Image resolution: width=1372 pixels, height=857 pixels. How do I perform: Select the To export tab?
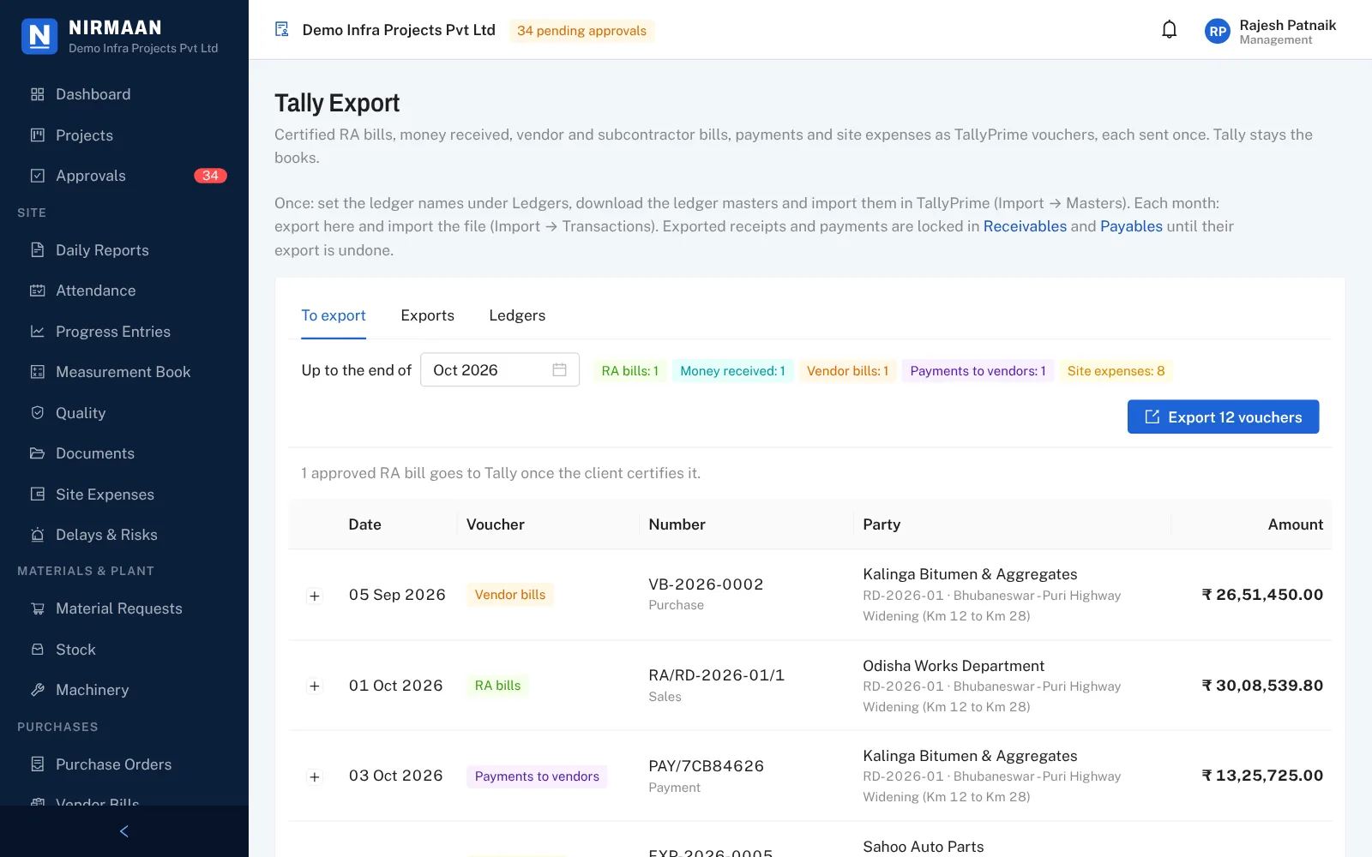click(334, 315)
